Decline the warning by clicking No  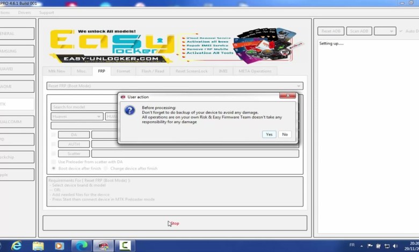pyautogui.click(x=285, y=135)
